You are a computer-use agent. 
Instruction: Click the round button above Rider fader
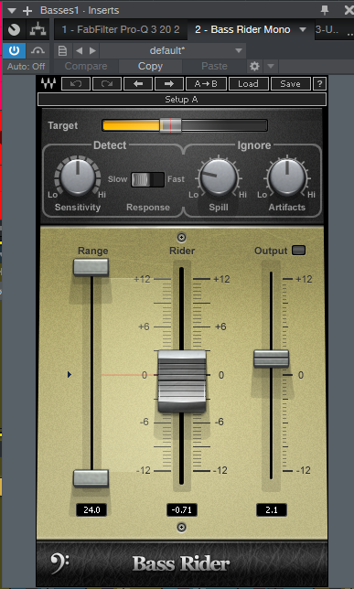tap(181, 238)
